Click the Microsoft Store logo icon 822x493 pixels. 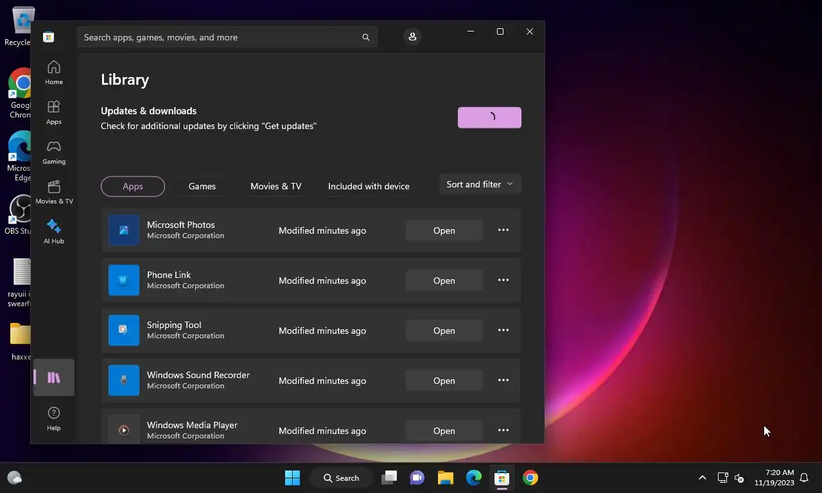point(48,37)
